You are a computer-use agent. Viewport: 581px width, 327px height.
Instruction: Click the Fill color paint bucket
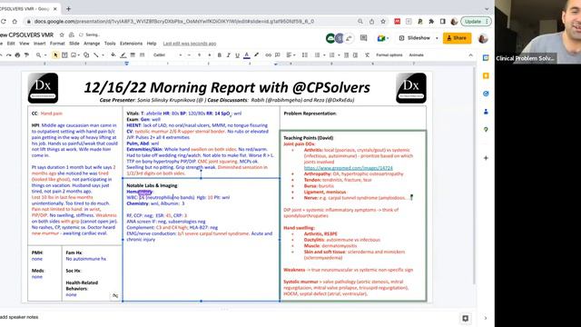tap(113, 55)
